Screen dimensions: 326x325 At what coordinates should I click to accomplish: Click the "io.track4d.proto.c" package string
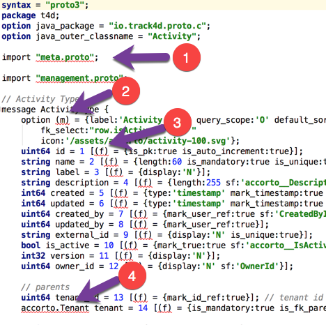pyautogui.click(x=157, y=26)
